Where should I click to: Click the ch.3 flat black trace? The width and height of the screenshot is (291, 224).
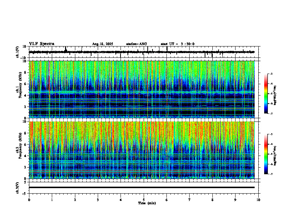coord(142,187)
